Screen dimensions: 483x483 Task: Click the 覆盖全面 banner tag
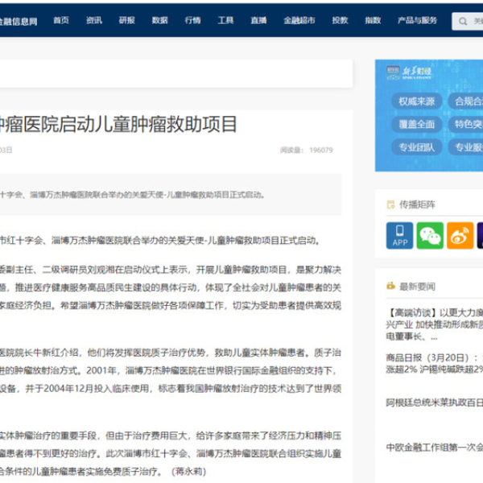(416, 124)
